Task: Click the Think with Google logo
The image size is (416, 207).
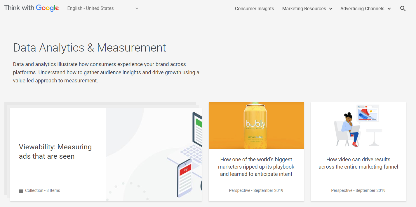Action: 31,8
